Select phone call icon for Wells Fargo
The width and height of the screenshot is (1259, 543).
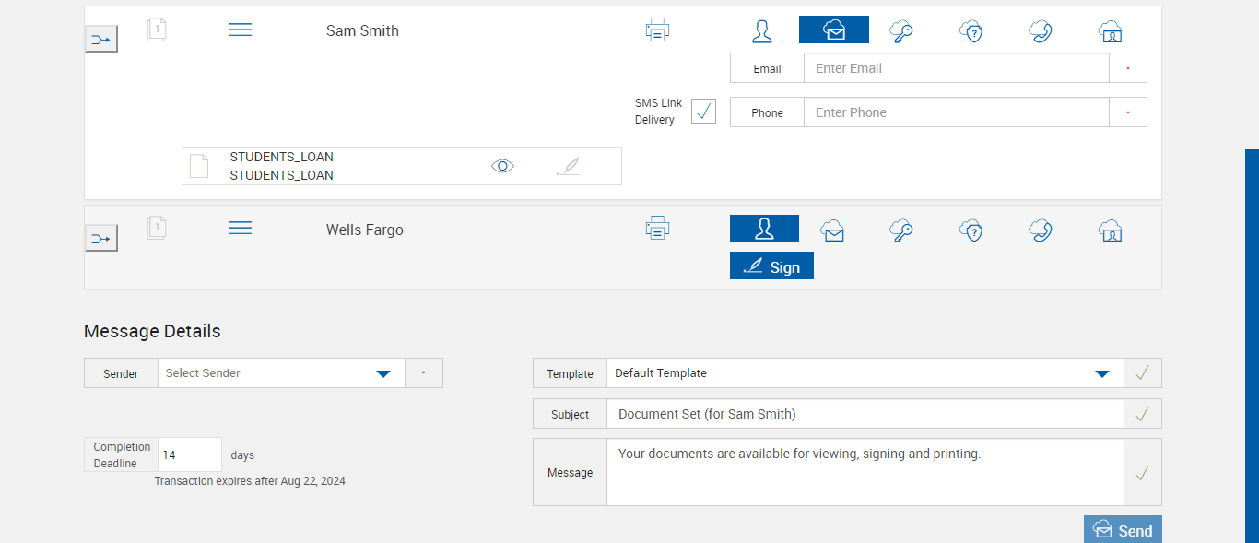[1041, 230]
